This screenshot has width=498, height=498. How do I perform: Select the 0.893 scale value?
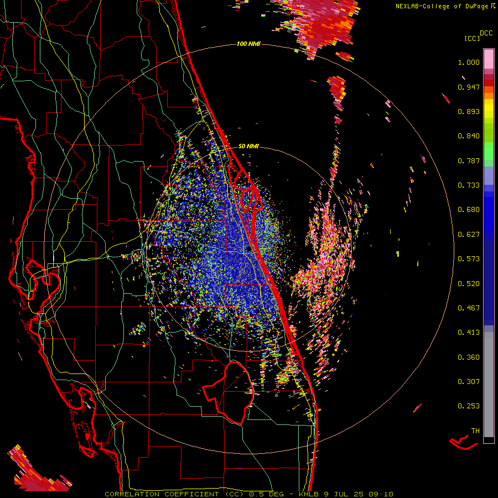469,111
